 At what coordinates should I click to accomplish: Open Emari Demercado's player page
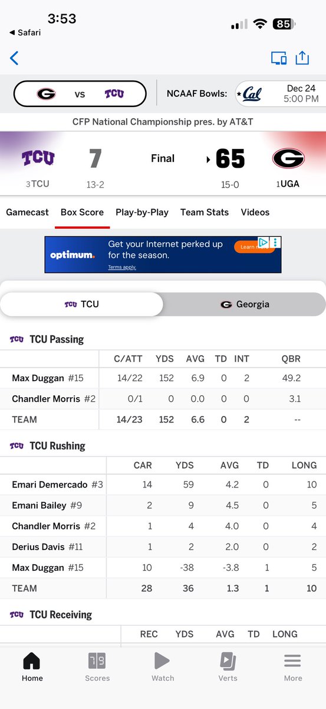coord(50,484)
